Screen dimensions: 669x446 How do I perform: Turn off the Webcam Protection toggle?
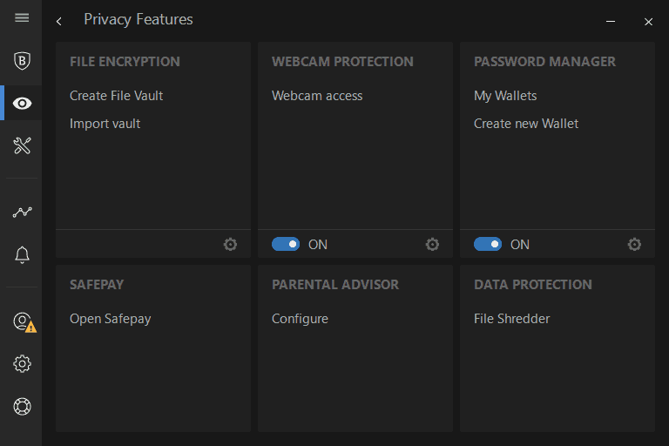click(286, 245)
